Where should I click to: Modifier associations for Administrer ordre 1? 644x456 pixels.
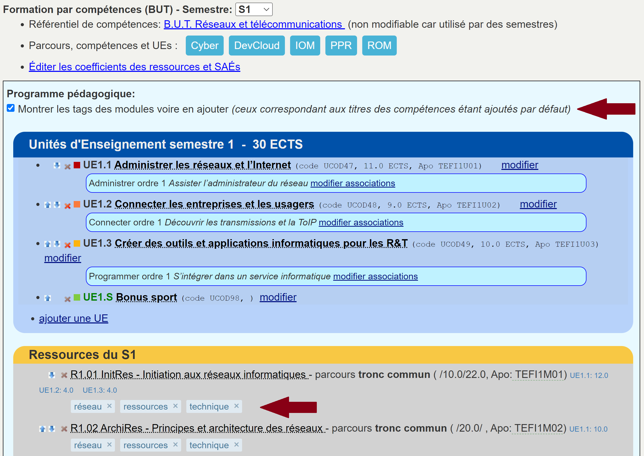click(x=353, y=183)
